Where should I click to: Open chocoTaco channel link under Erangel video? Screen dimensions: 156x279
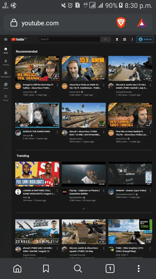coord(28,92)
